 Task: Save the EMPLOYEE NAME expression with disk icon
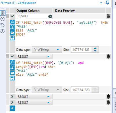(x=12, y=38)
